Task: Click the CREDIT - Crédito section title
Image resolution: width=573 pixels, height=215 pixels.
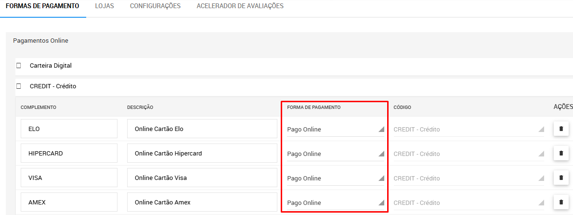Action: click(x=53, y=86)
